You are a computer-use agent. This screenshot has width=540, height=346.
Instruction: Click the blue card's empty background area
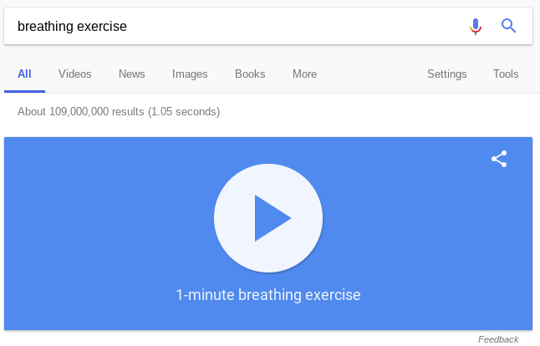pos(104,224)
